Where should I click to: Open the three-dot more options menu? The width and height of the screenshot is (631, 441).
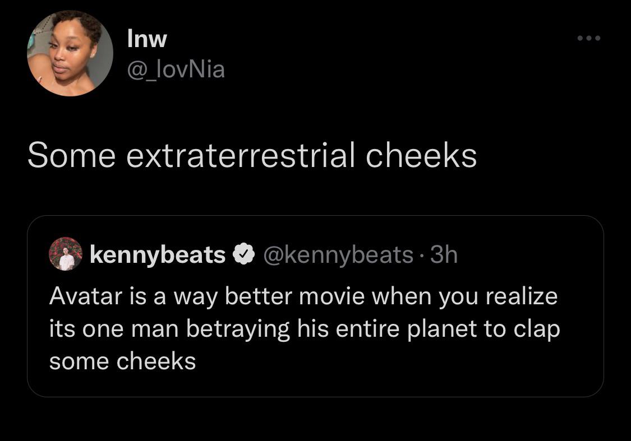coord(589,39)
